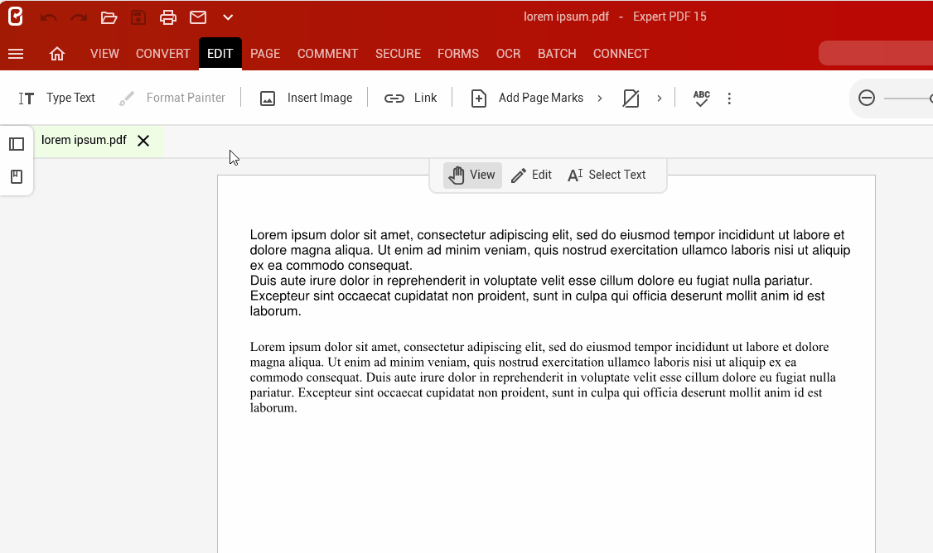Switch to the FORMS tab
Viewport: 933px width, 553px height.
click(458, 54)
